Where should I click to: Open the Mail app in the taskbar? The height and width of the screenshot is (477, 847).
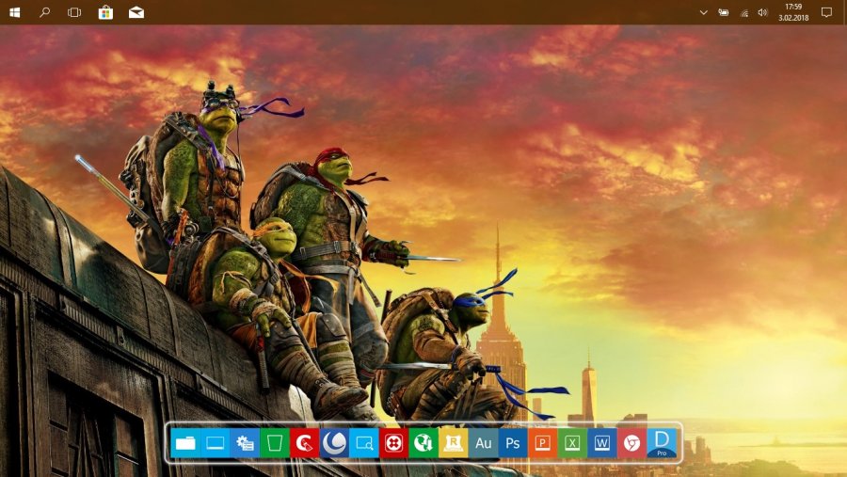tap(136, 12)
